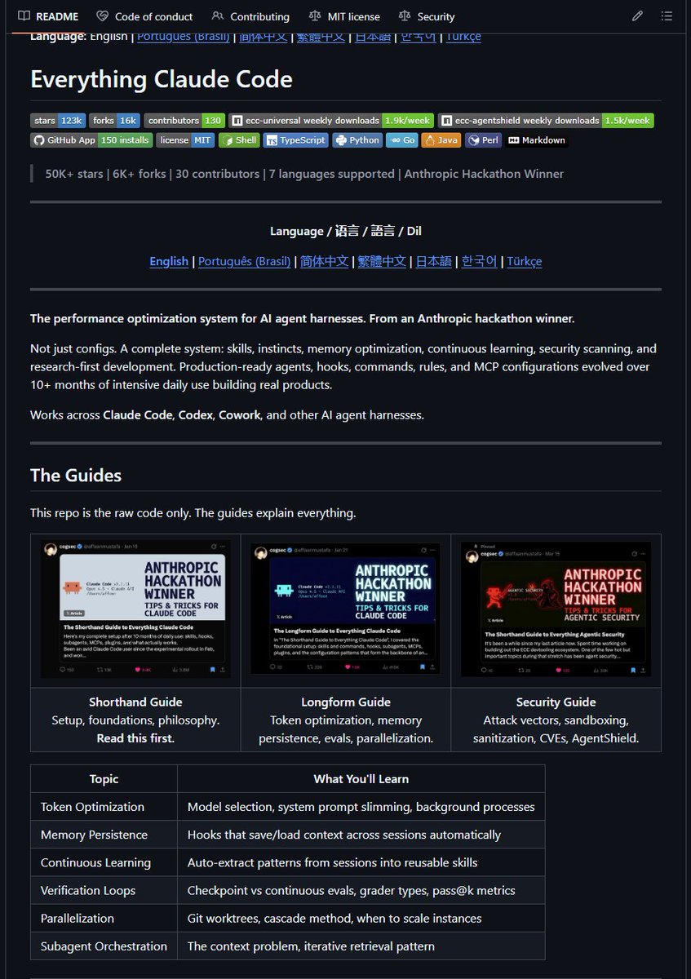Open ecc-agentshield weekly downloads badge
The image size is (691, 979).
click(546, 120)
